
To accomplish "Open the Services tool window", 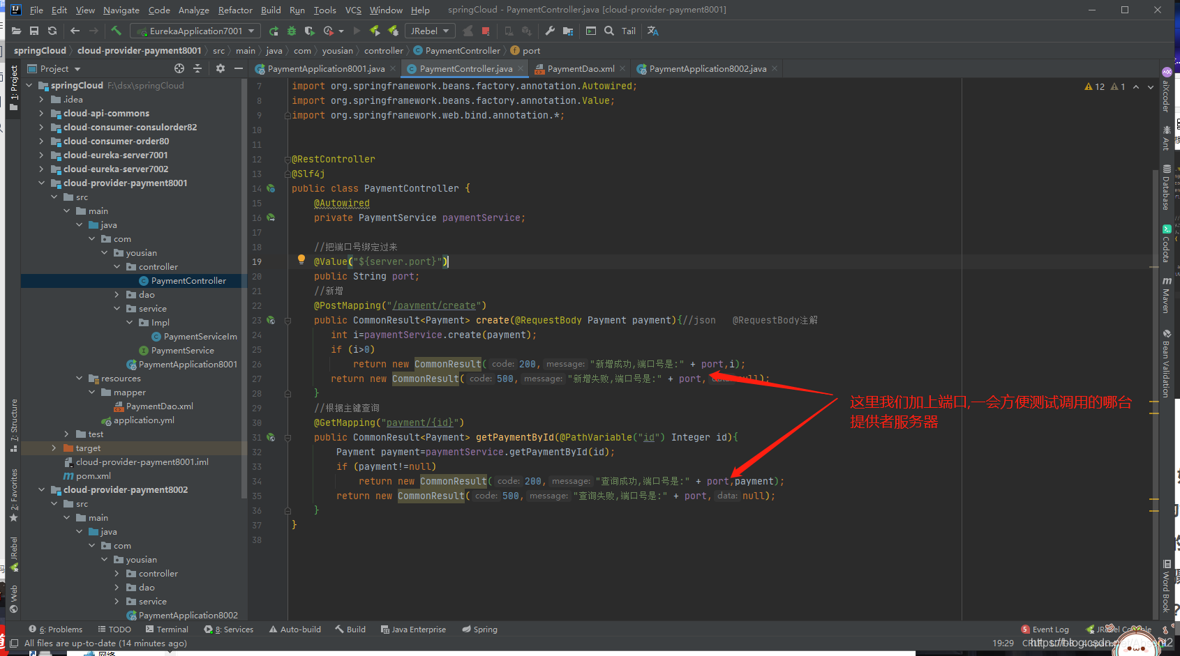I will pos(229,630).
